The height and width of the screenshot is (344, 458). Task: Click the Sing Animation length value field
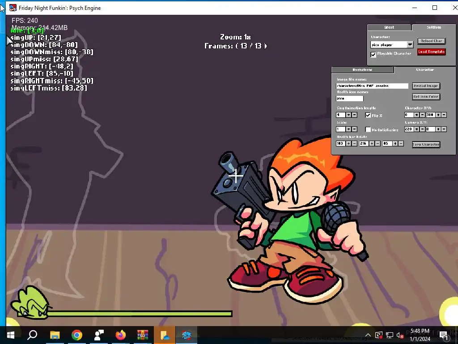pos(341,115)
